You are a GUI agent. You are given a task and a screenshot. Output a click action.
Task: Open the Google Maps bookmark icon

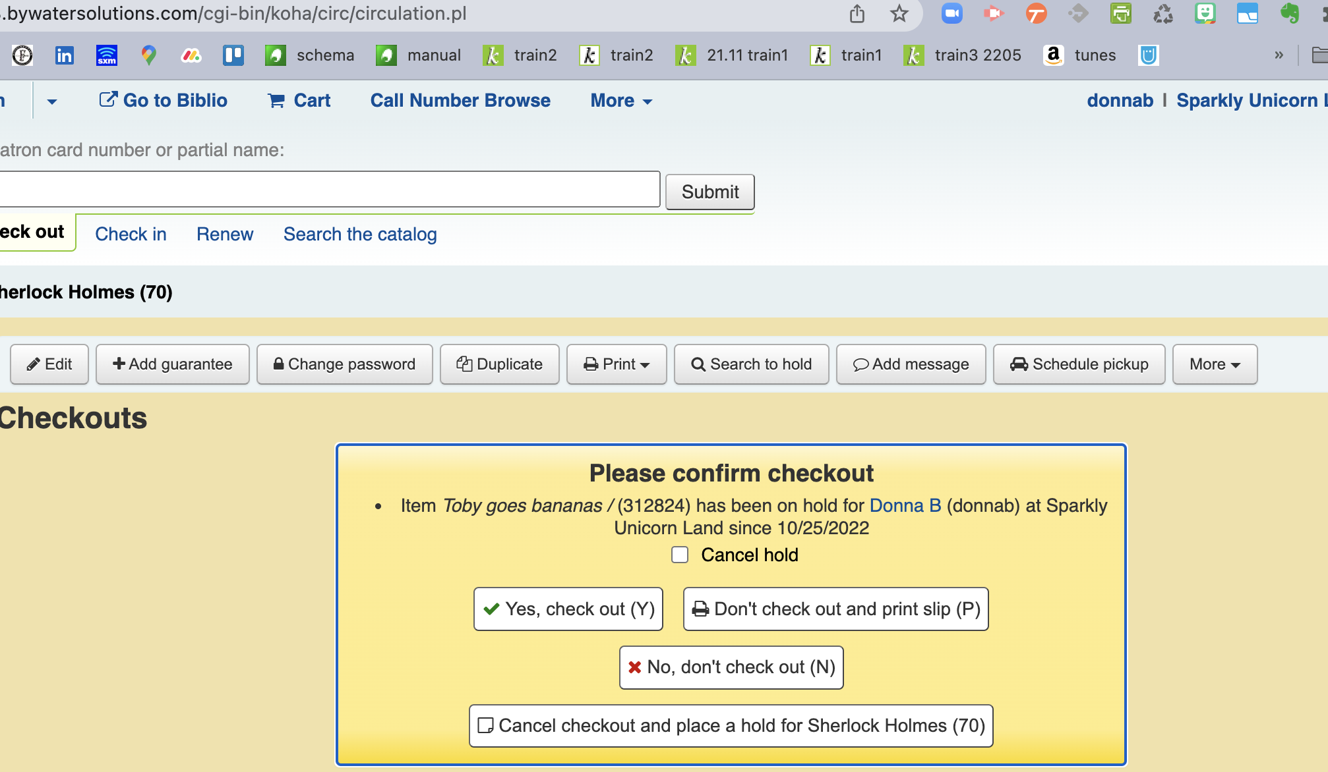(148, 55)
